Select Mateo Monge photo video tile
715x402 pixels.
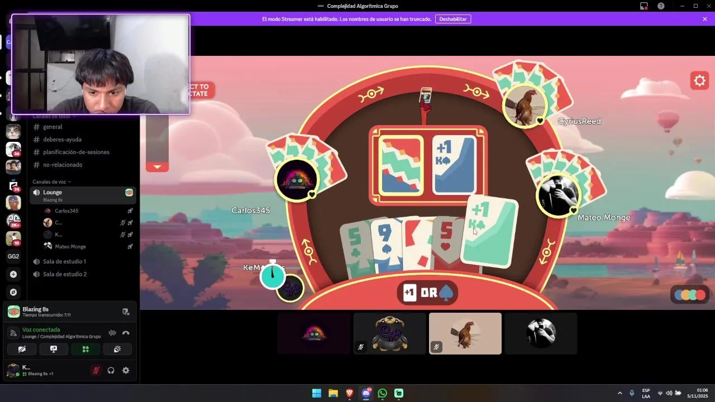(x=541, y=333)
